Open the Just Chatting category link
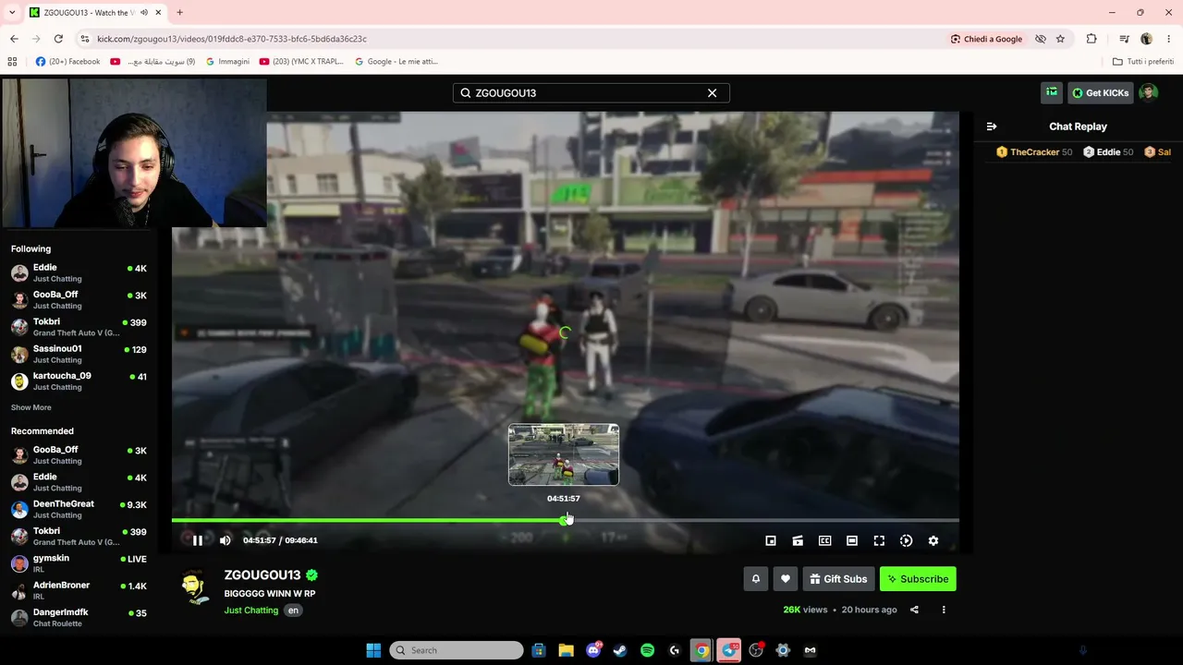The width and height of the screenshot is (1183, 665). click(x=251, y=611)
